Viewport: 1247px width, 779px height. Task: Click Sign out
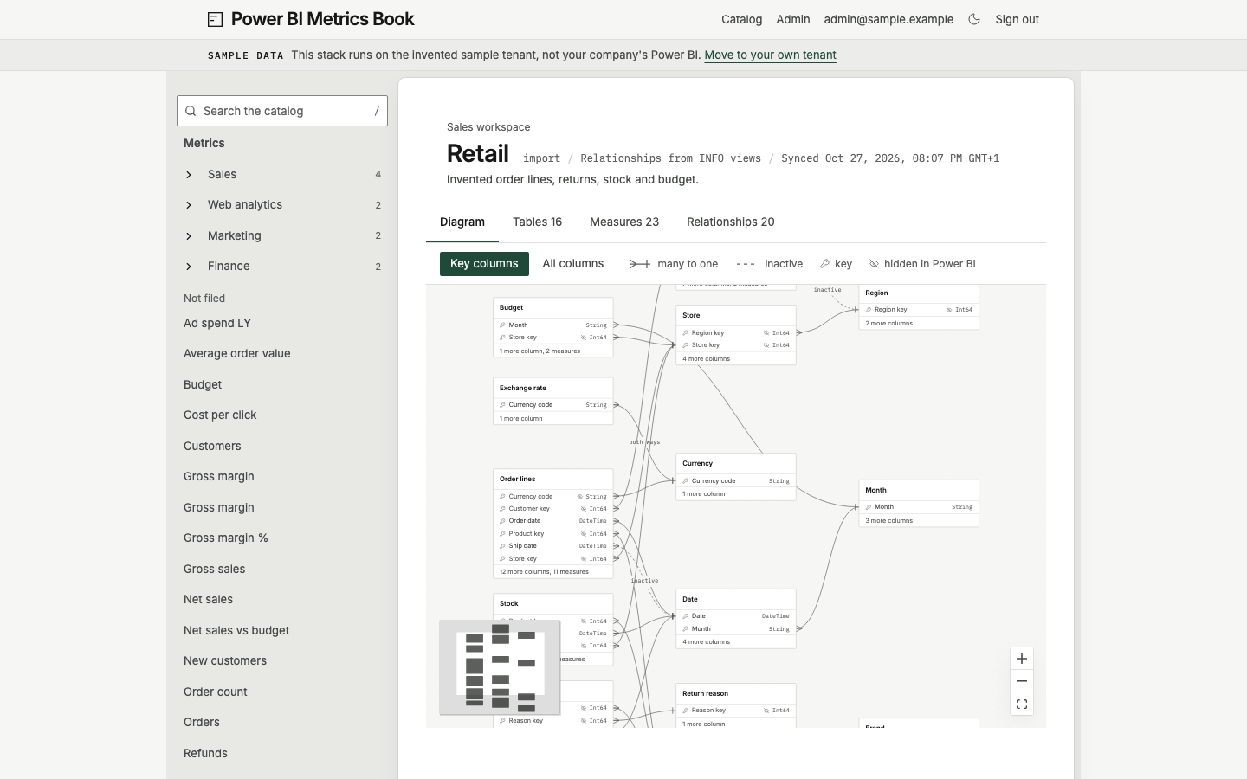[x=1017, y=19]
